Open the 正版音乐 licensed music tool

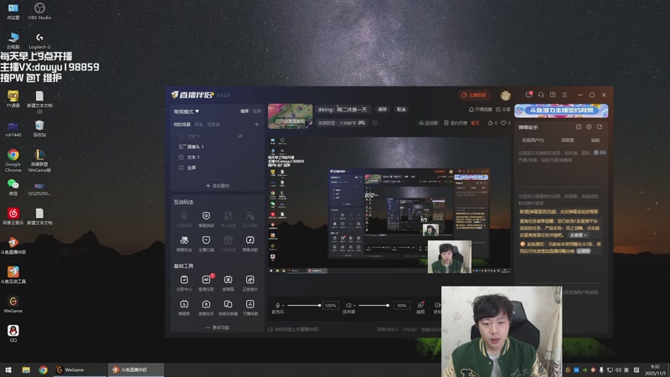click(x=250, y=283)
